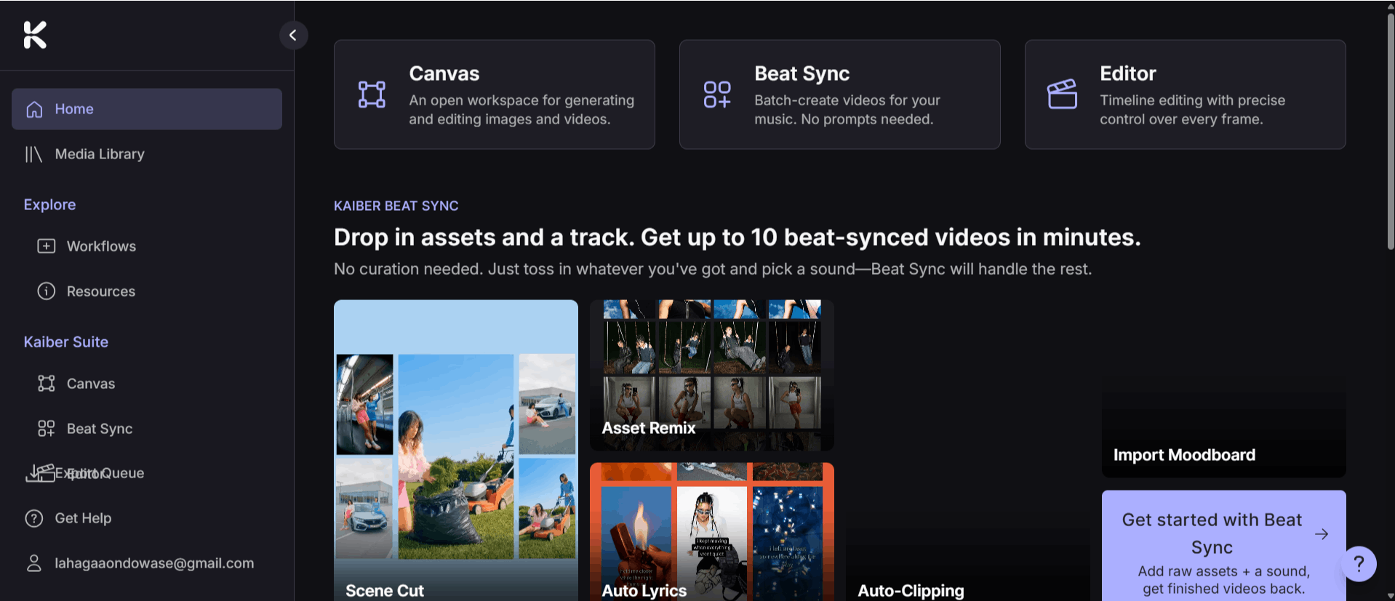Click the Get Help question icon in sidebar
The image size is (1395, 601).
click(x=34, y=518)
